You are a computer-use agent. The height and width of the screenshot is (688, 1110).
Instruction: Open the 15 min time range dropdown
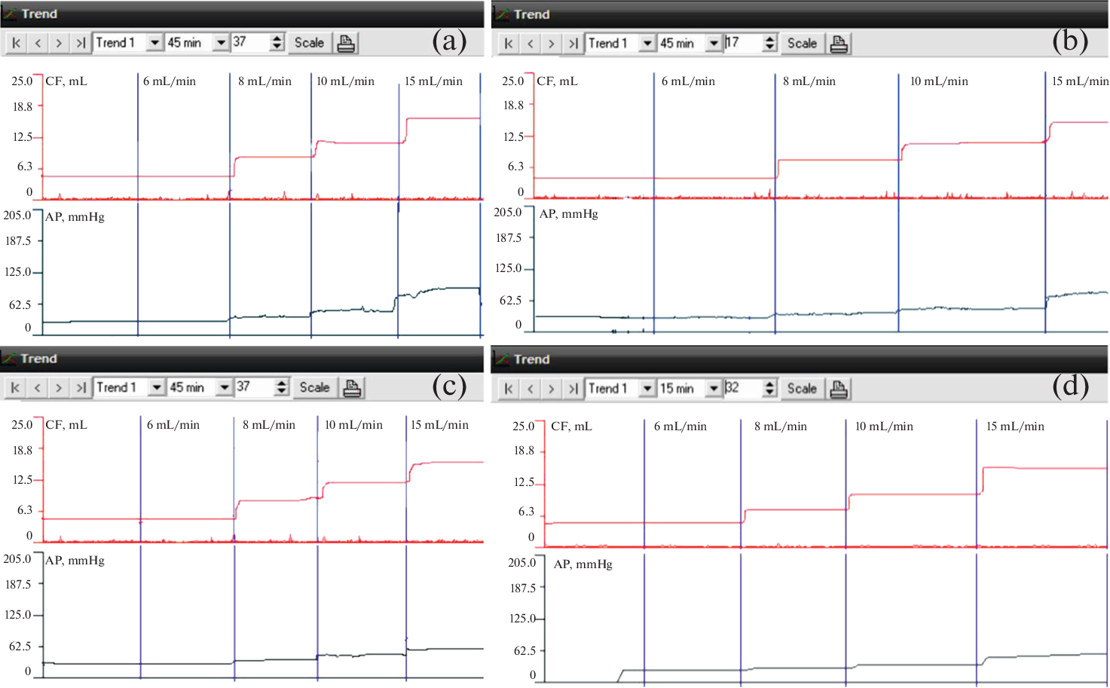(x=713, y=389)
